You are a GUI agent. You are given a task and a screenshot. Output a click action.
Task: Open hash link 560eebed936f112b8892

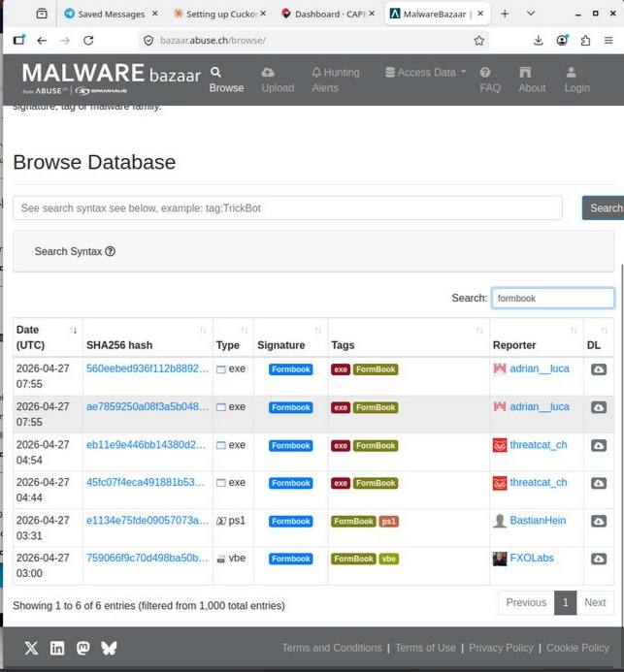(148, 368)
